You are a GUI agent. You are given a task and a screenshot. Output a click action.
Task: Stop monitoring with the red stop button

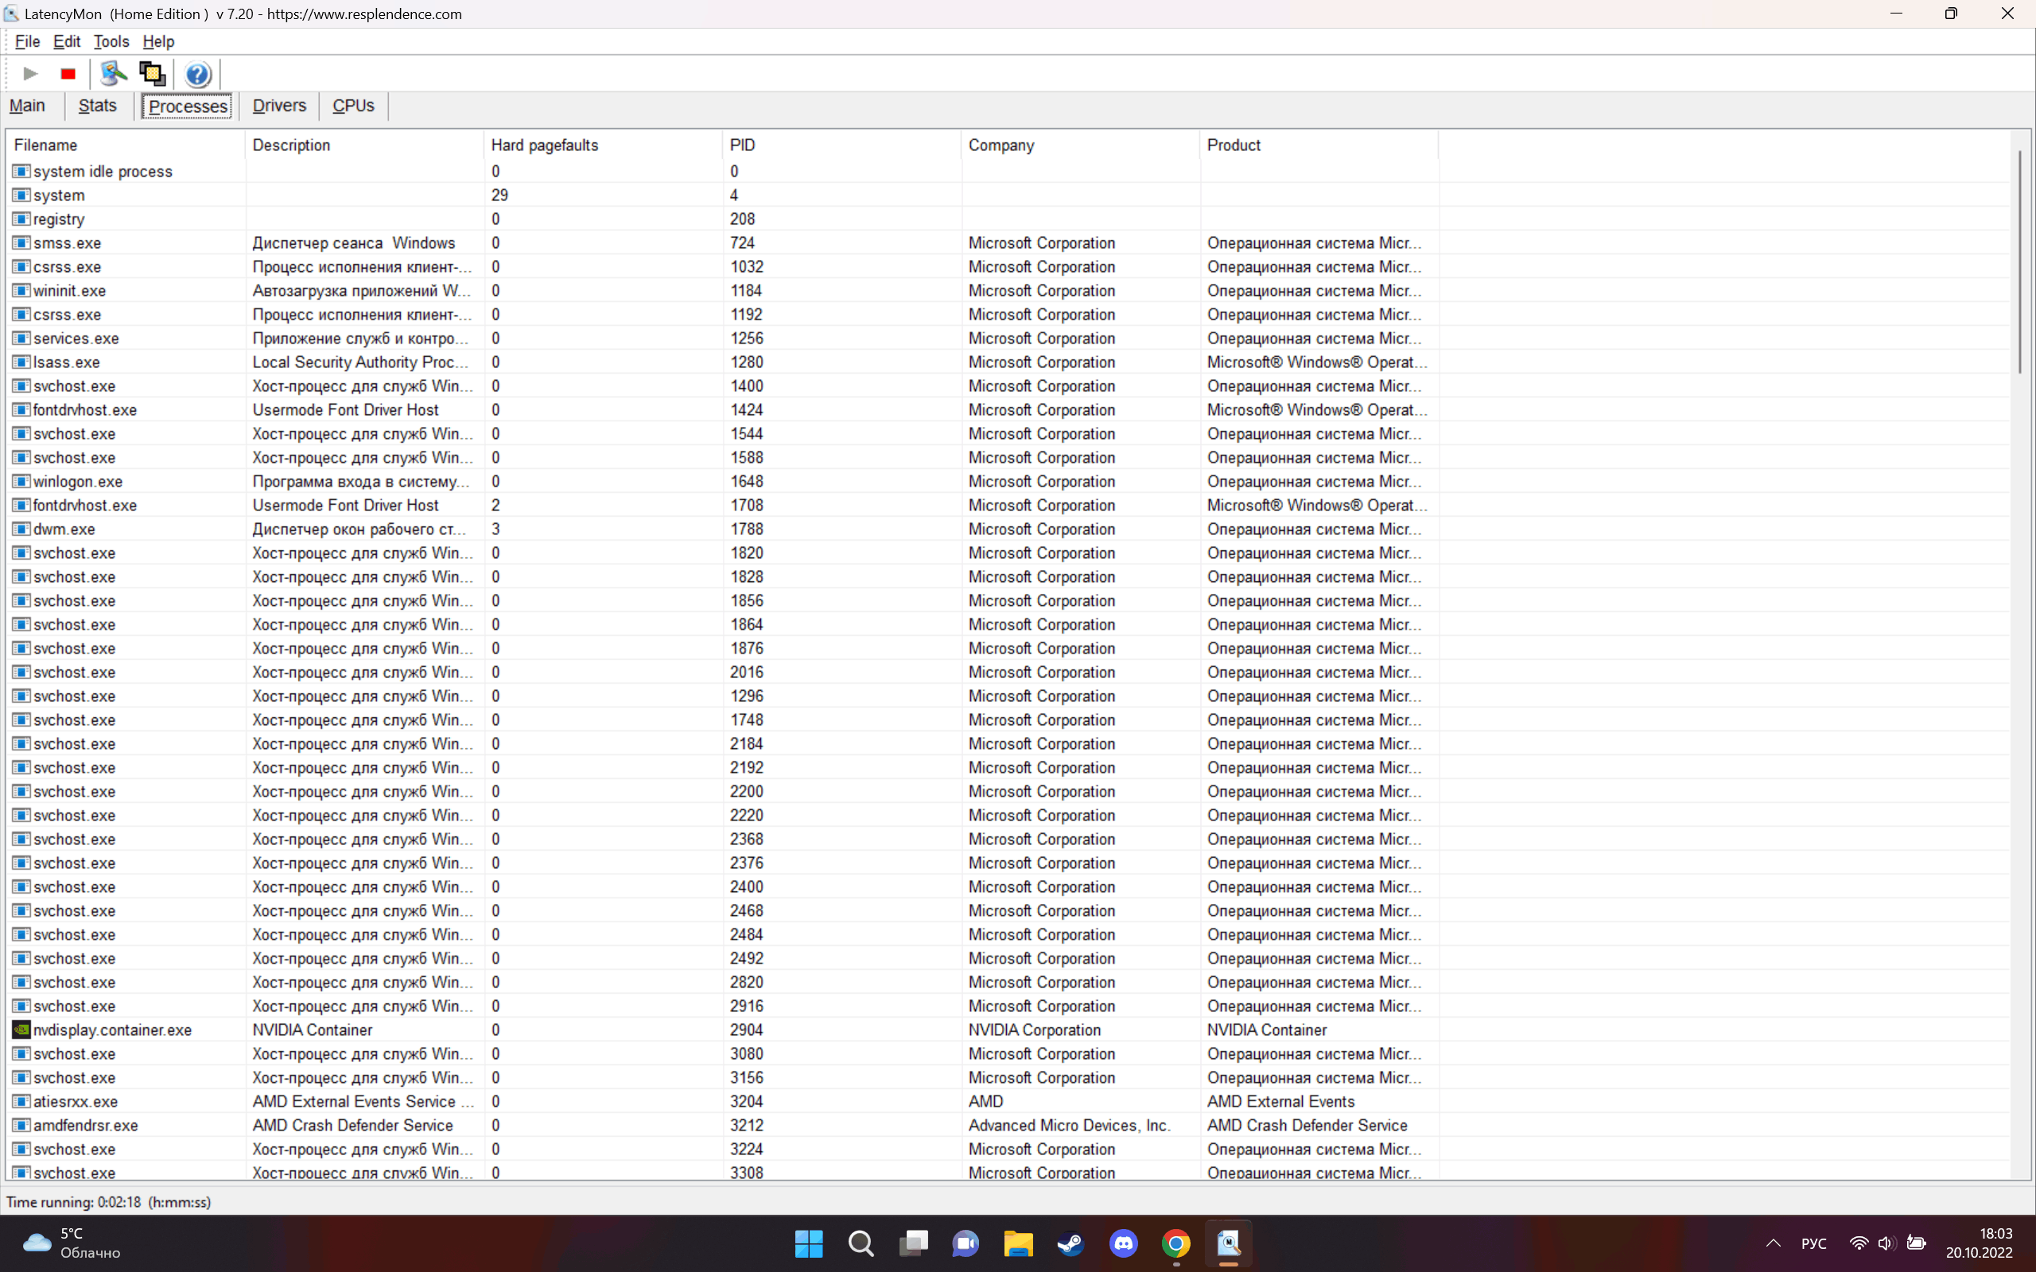click(x=68, y=74)
